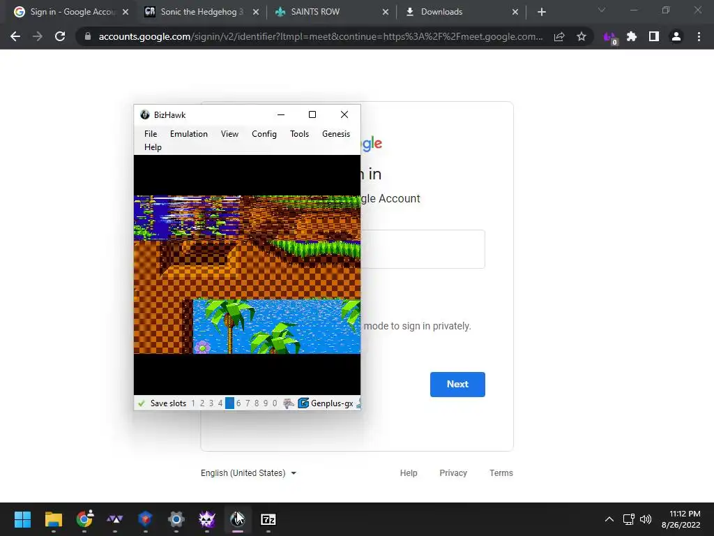Open 7-Zip from the taskbar
Screen dimensions: 714x536
pos(268,519)
